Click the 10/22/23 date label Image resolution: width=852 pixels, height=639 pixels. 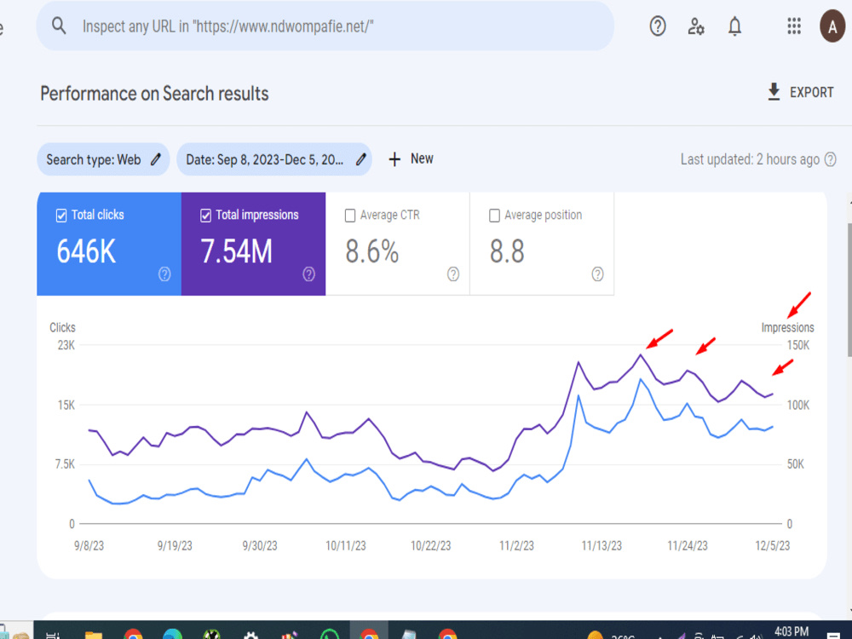point(431,545)
